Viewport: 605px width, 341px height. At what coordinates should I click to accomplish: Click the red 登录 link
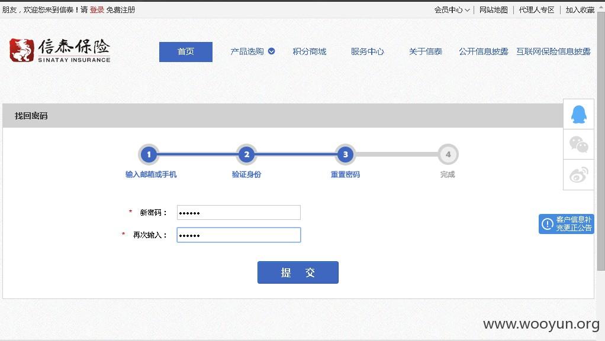point(97,9)
